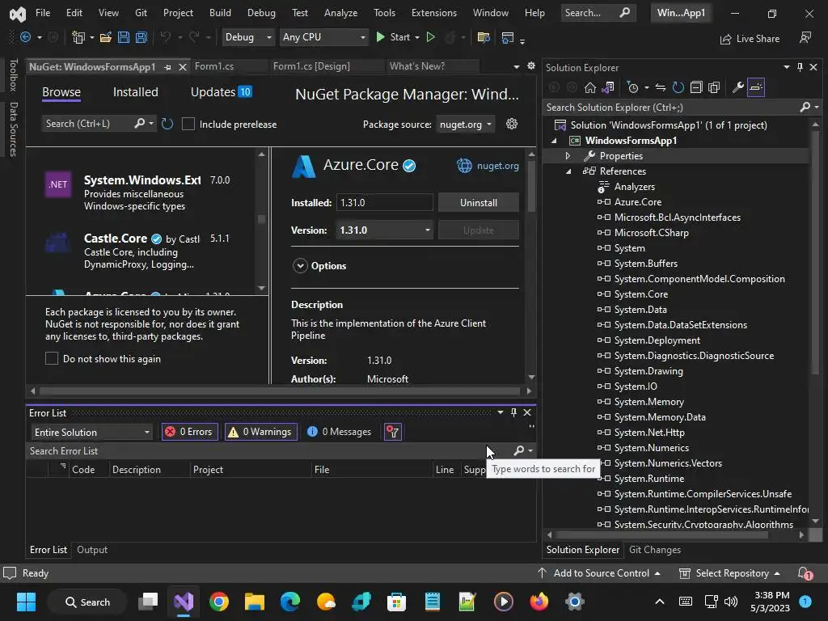Click the Solution Explorer Home icon

coord(589,87)
